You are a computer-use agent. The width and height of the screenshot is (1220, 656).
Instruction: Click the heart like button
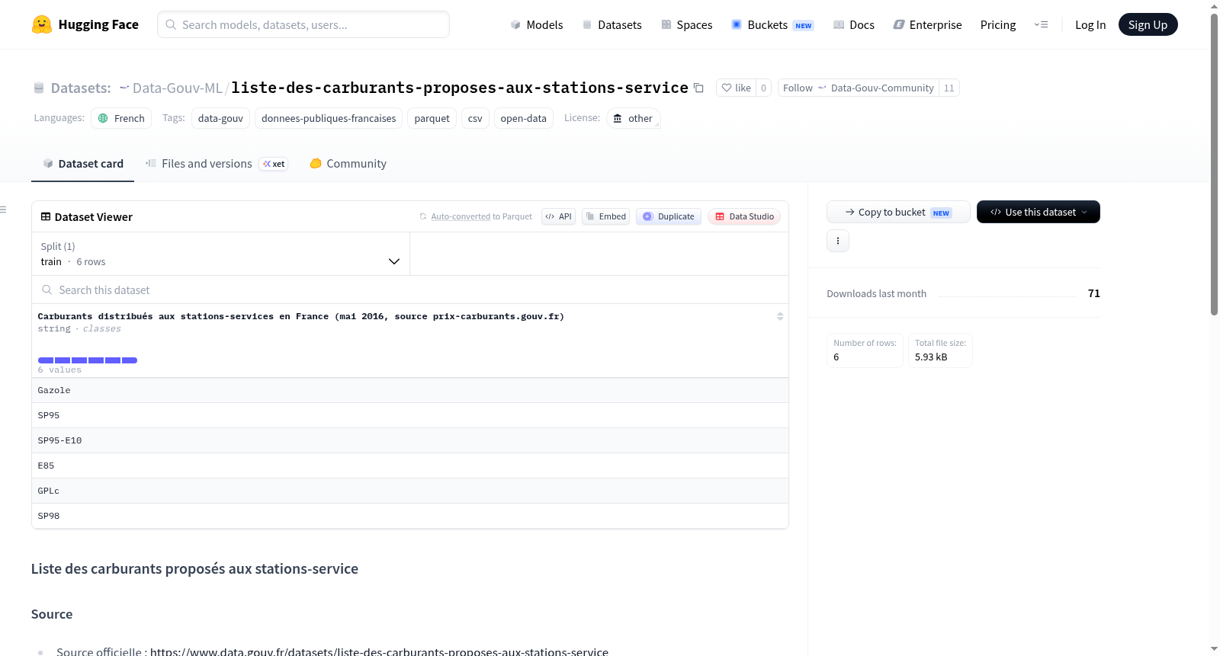point(737,88)
